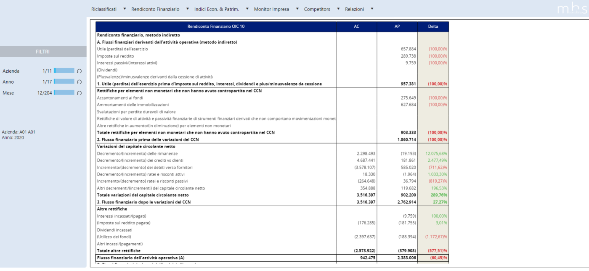Image resolution: width=589 pixels, height=271 pixels.
Task: Click the AC value 942.475
Action: pyautogui.click(x=367, y=258)
